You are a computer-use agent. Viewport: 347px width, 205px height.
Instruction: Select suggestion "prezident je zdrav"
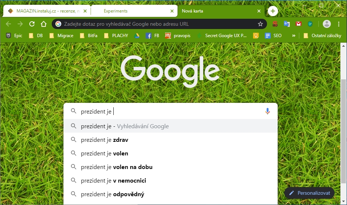105,140
